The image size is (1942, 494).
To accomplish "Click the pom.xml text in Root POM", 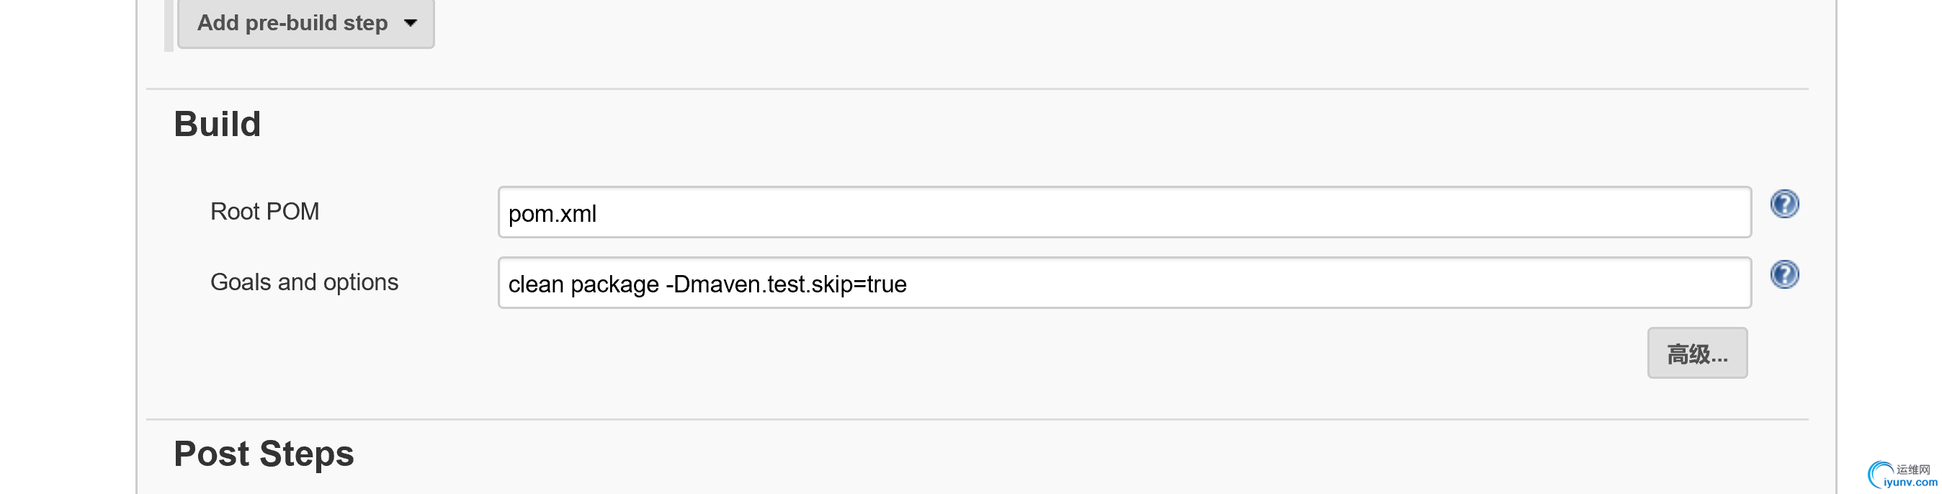I will coord(552,214).
